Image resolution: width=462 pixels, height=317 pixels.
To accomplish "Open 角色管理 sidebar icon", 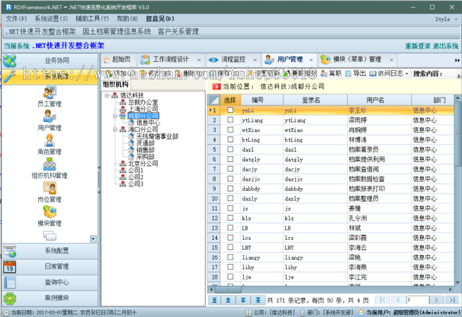I will click(49, 144).
